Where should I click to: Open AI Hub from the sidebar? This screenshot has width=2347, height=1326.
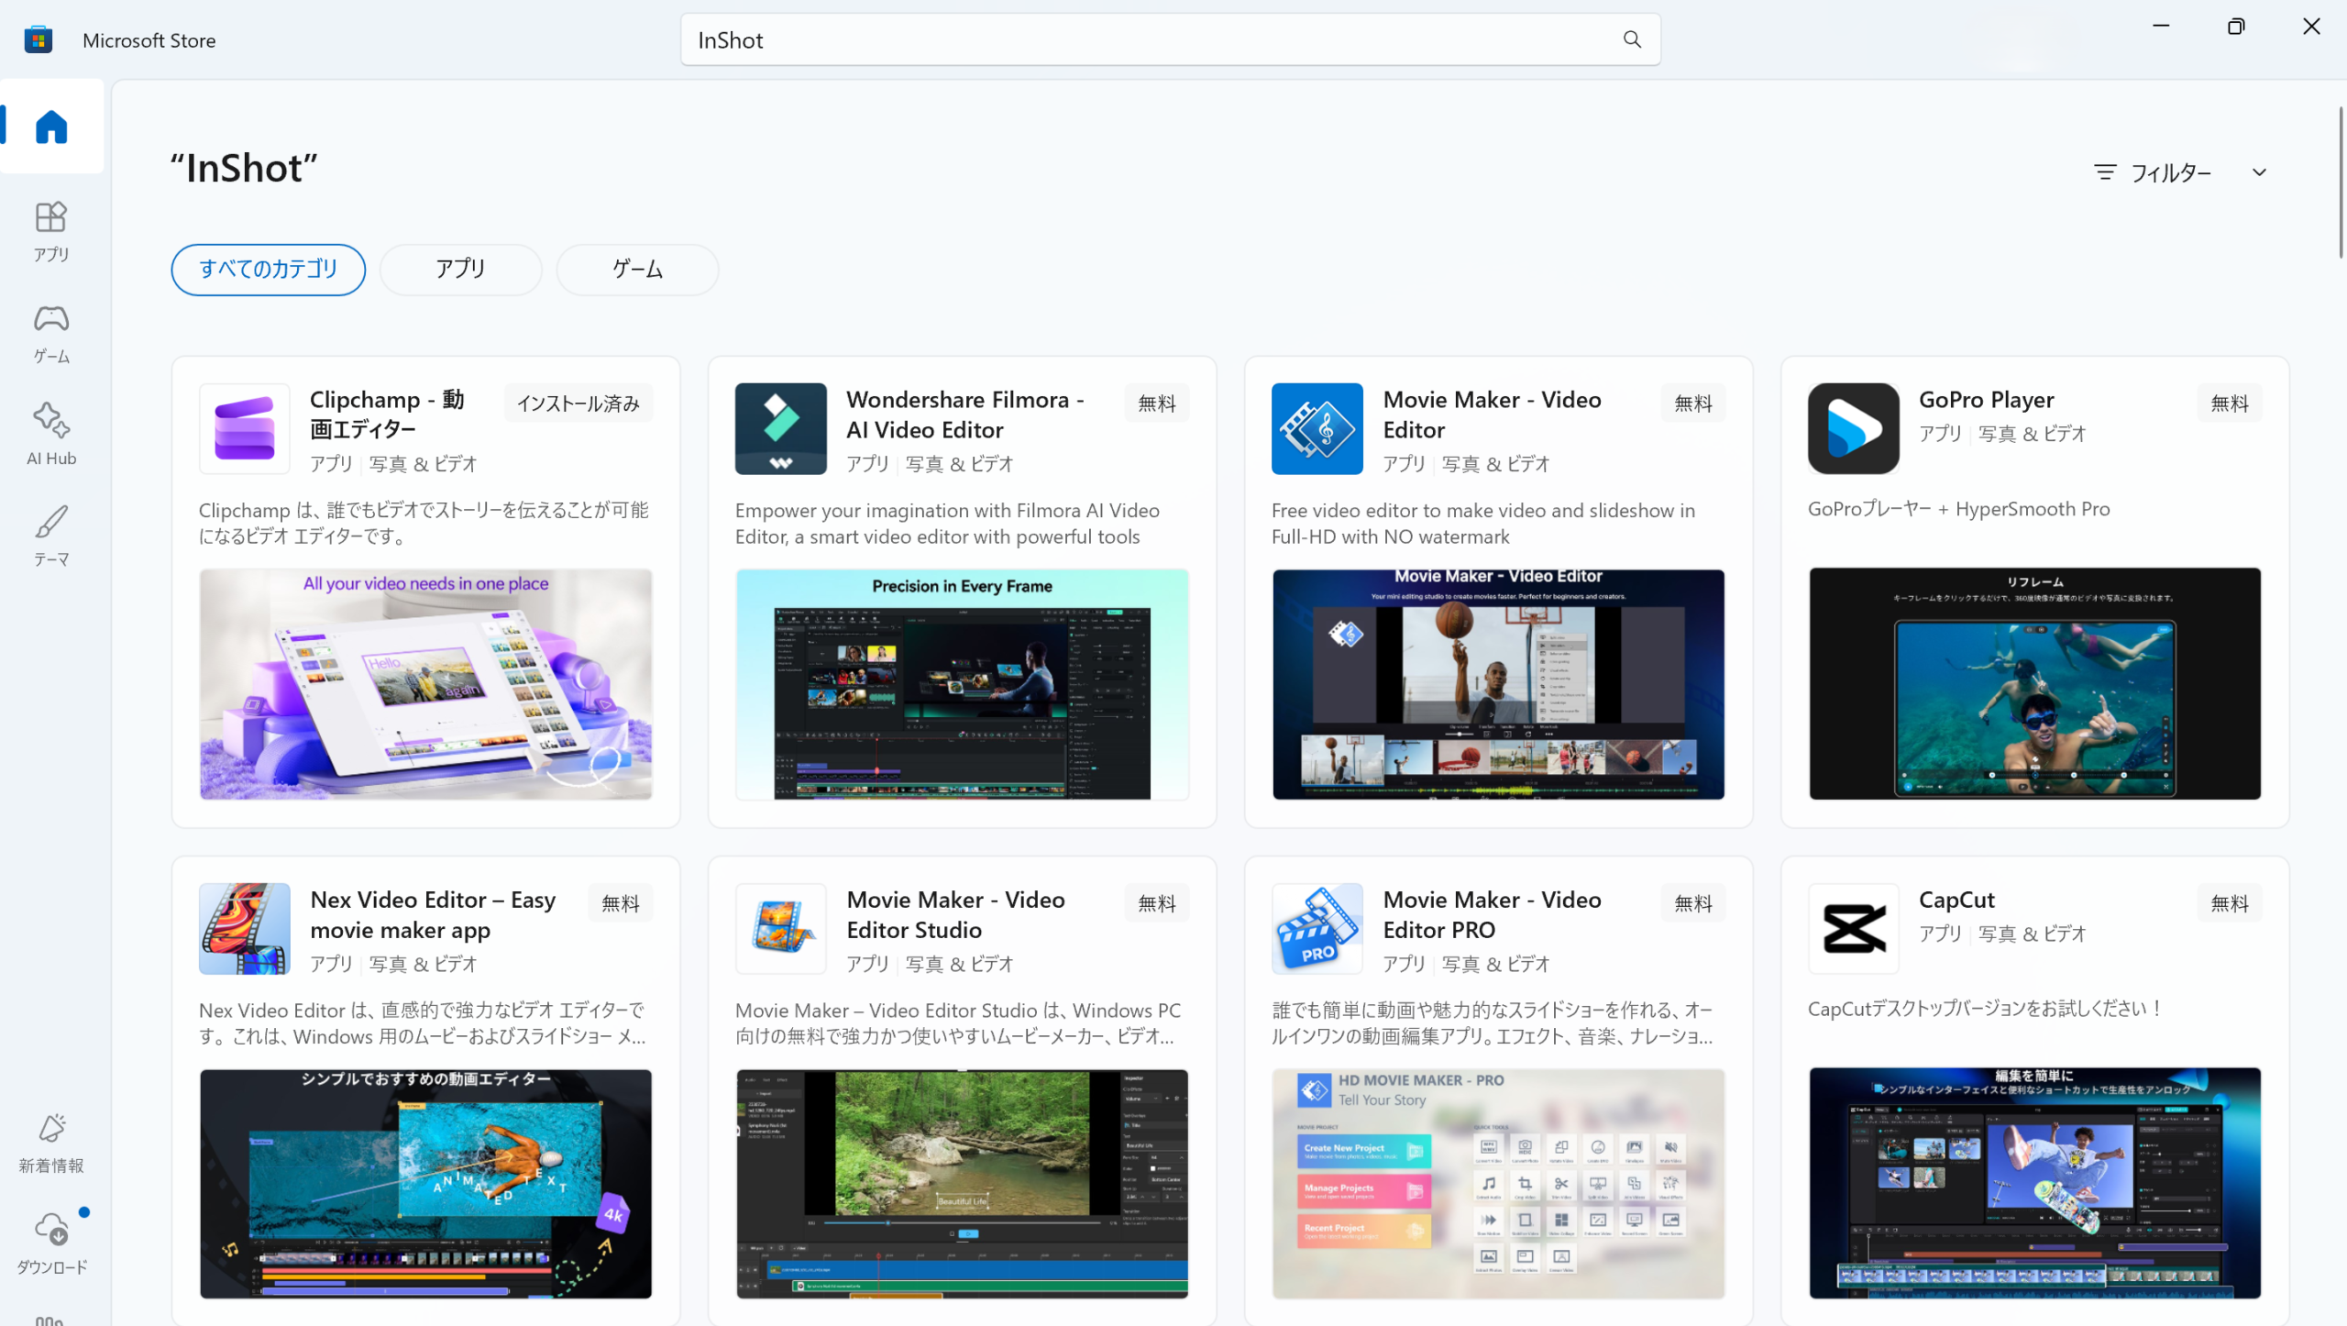click(x=51, y=435)
